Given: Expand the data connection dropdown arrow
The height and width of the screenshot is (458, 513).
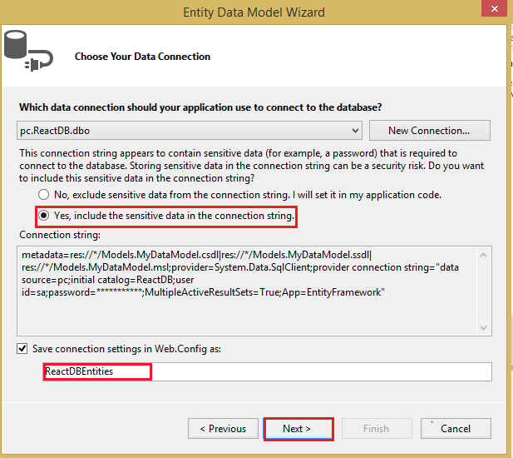Looking at the screenshot, I should [356, 131].
